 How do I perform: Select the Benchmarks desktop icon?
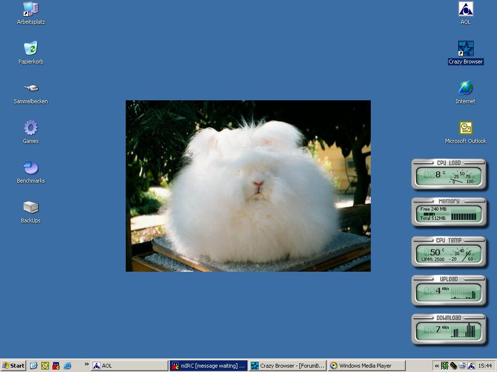[x=31, y=172]
